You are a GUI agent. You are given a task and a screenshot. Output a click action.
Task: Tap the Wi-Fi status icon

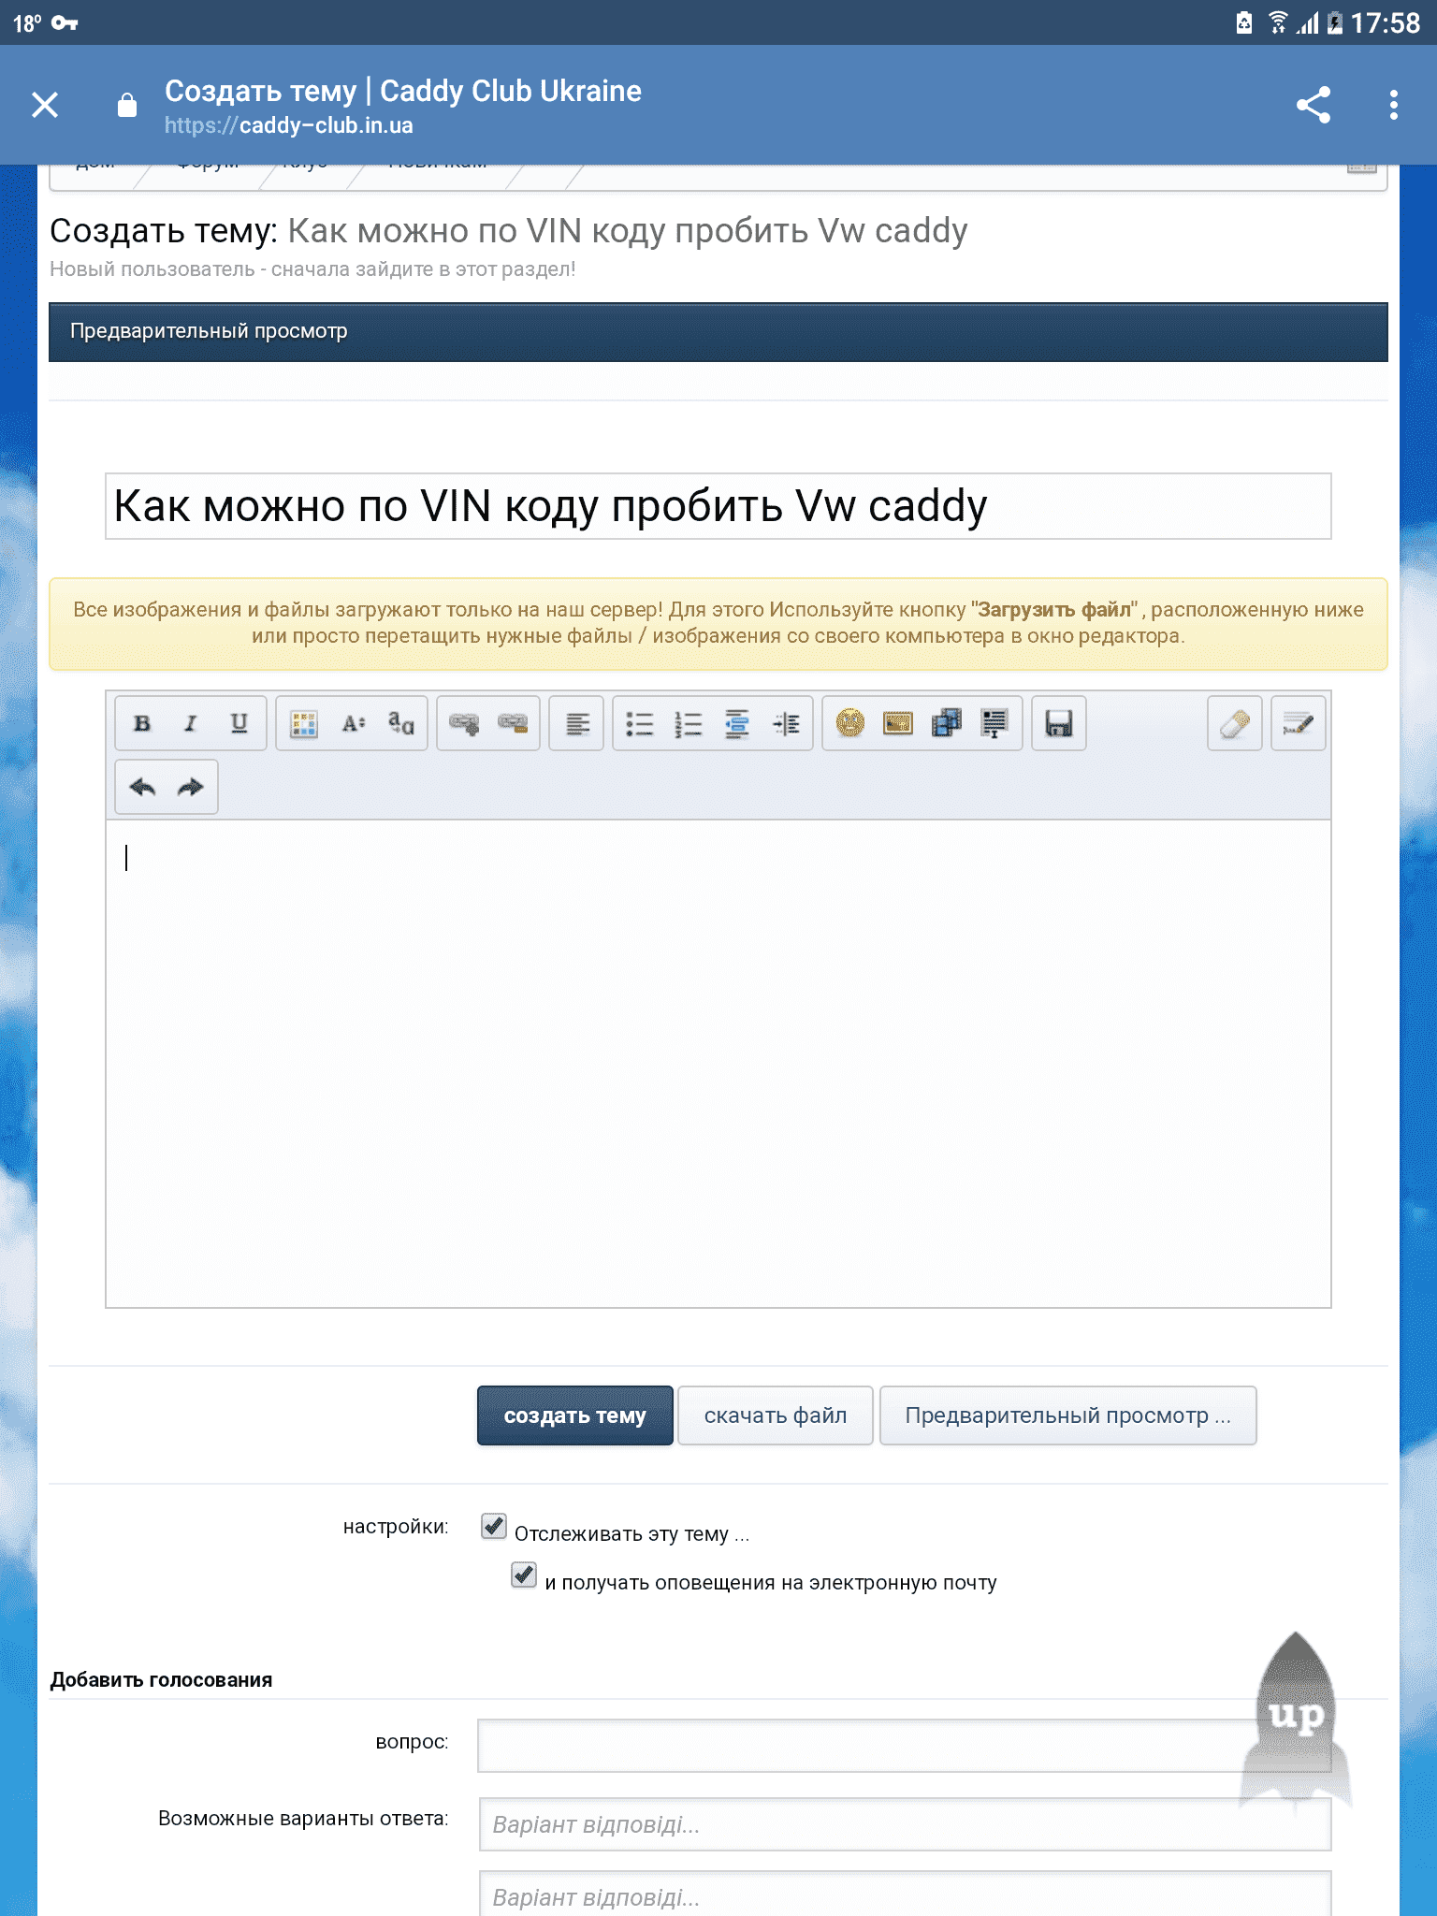pos(1277,22)
